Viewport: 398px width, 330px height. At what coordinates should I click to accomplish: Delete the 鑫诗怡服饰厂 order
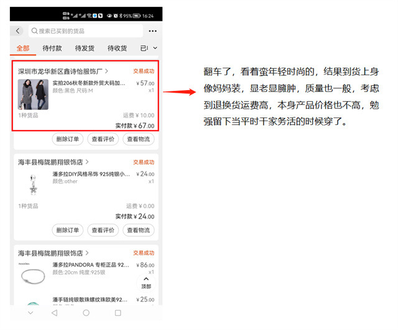[x=68, y=139]
